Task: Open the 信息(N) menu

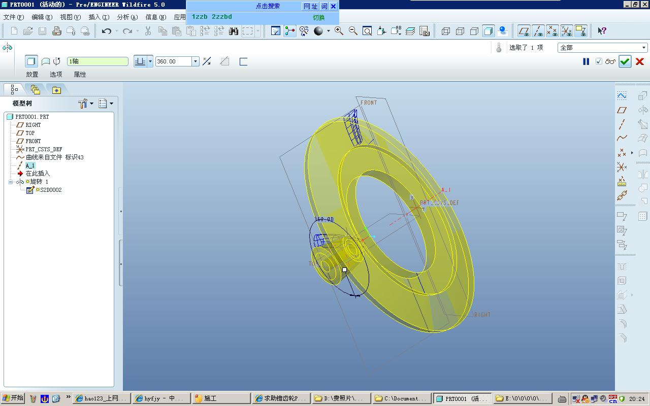Action: coord(156,17)
